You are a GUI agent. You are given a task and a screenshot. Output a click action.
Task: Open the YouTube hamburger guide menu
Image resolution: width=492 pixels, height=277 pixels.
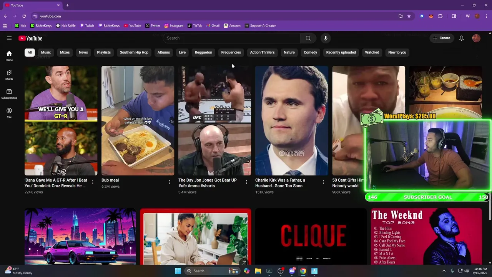point(9,38)
